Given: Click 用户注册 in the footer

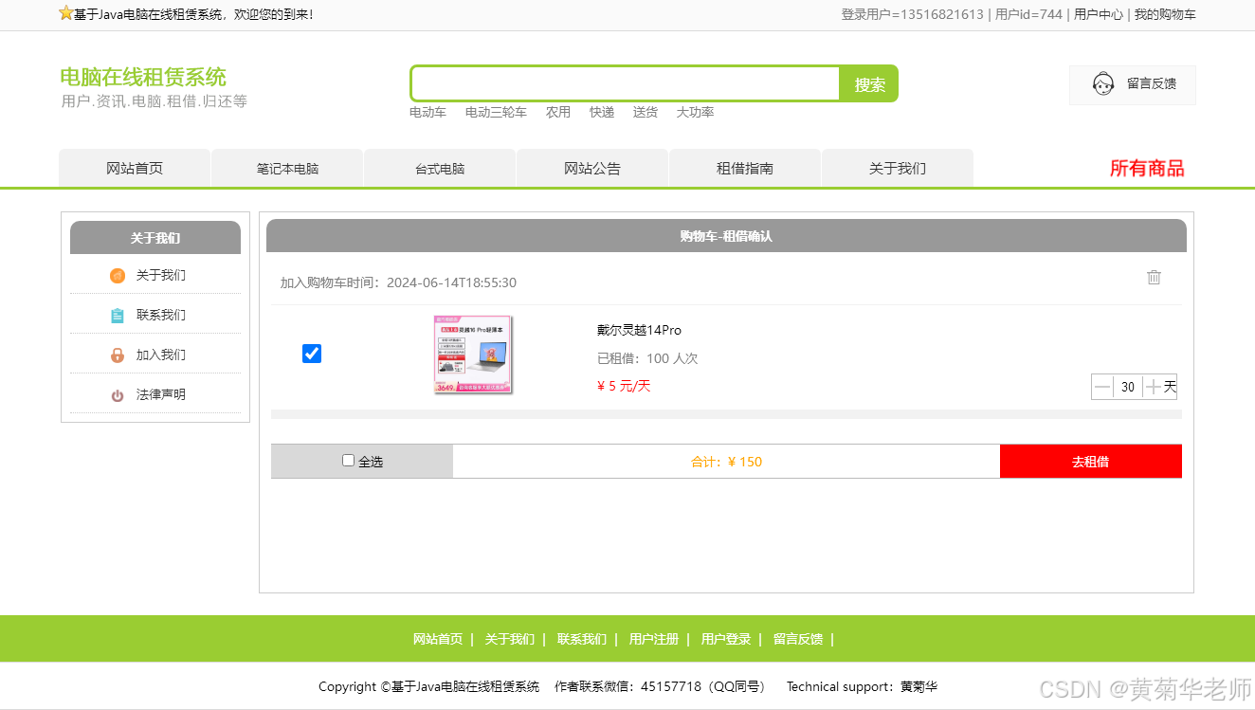Looking at the screenshot, I should point(654,639).
